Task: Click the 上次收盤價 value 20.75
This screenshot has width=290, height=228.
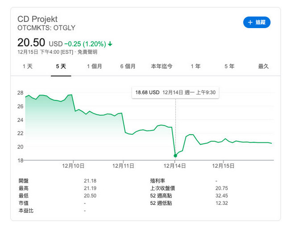Action: point(222,188)
